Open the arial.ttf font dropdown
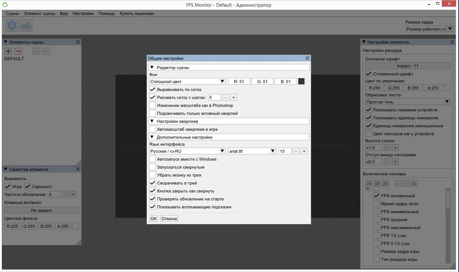 pos(252,151)
